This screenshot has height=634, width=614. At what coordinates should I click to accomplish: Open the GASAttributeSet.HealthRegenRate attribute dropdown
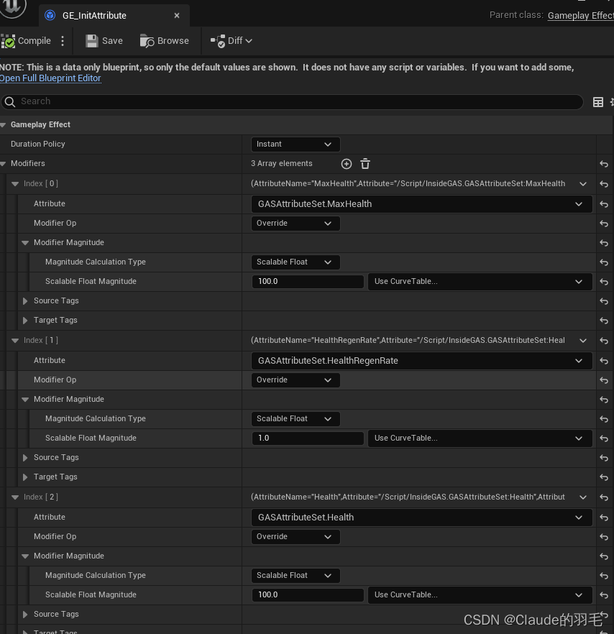coord(421,361)
